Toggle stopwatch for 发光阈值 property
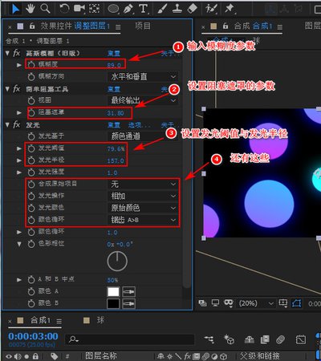The height and width of the screenshot is (361, 321). coord(31,148)
